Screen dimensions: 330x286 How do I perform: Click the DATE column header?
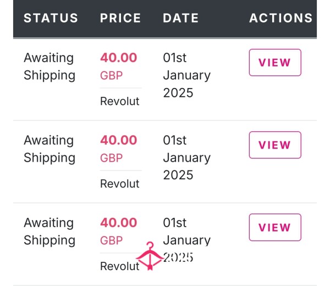181,18
